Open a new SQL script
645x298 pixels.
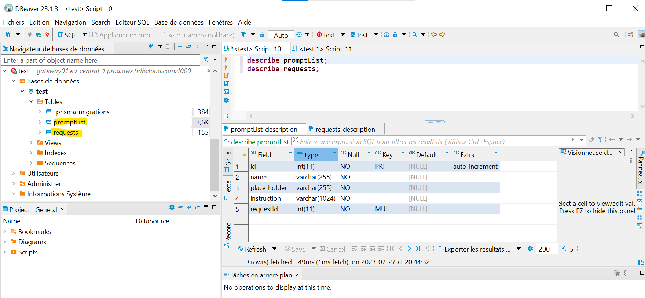pyautogui.click(x=67, y=35)
